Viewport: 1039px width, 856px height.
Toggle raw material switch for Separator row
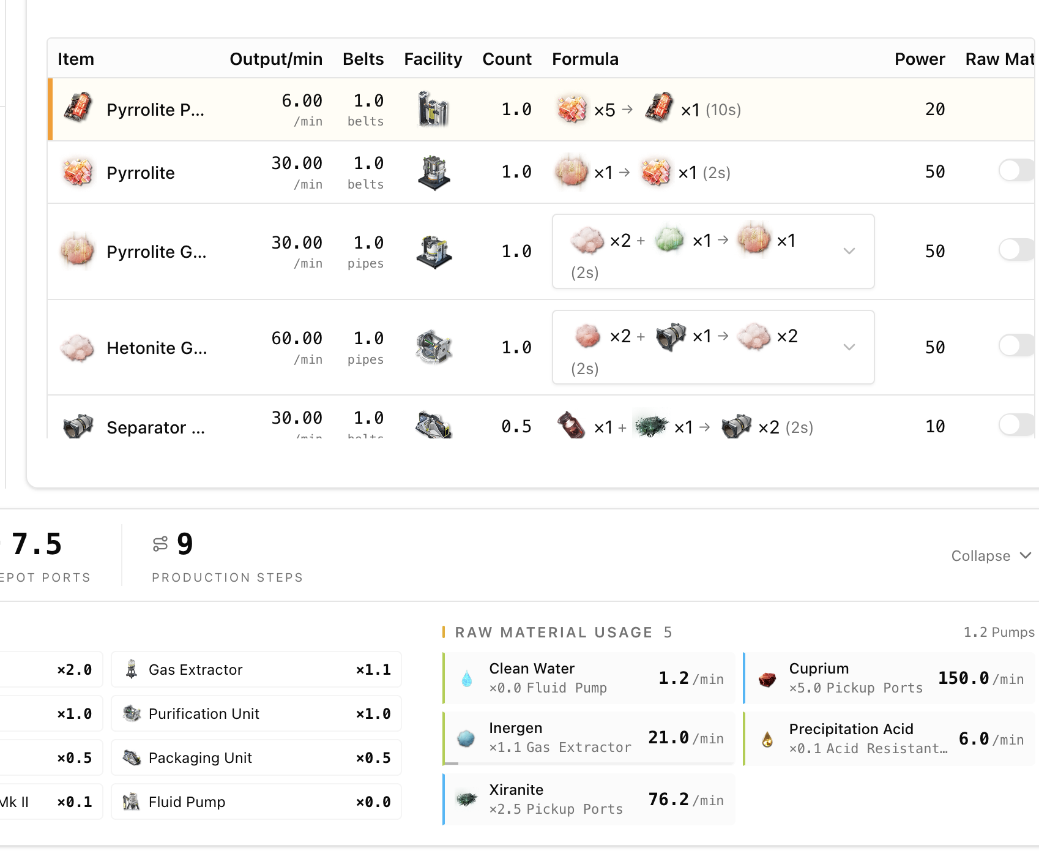[1017, 424]
